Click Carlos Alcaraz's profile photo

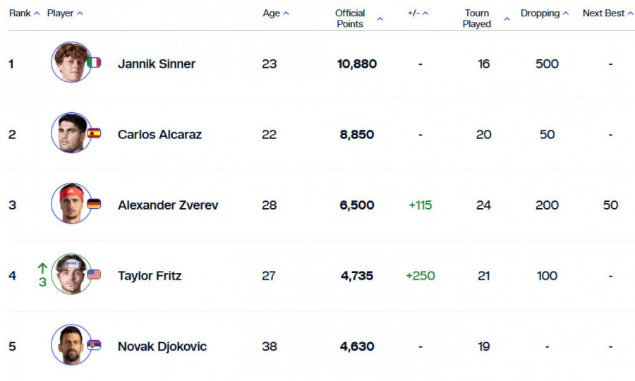coord(71,133)
